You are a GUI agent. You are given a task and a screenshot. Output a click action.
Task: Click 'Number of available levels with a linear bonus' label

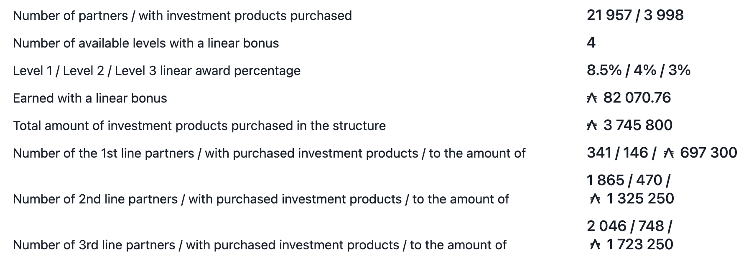146,43
